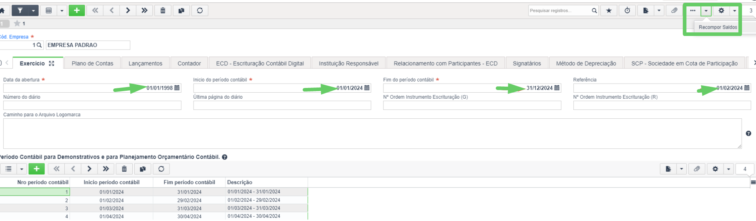Click the list view icon in subgrid toolbar
756x221 pixels.
point(8,169)
